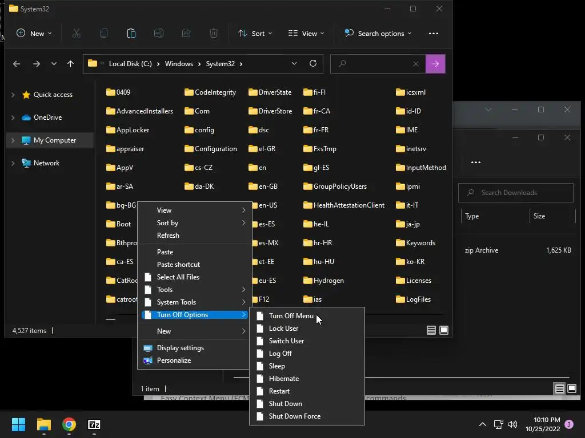Screen dimensions: 585x438
Task: Open the New dropdown button
Action: tap(34, 34)
